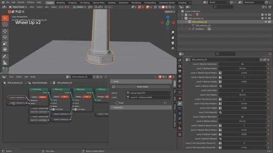Open the Object Mode dropdown
Viewport: 273px width, 153px height.
coord(18,7)
